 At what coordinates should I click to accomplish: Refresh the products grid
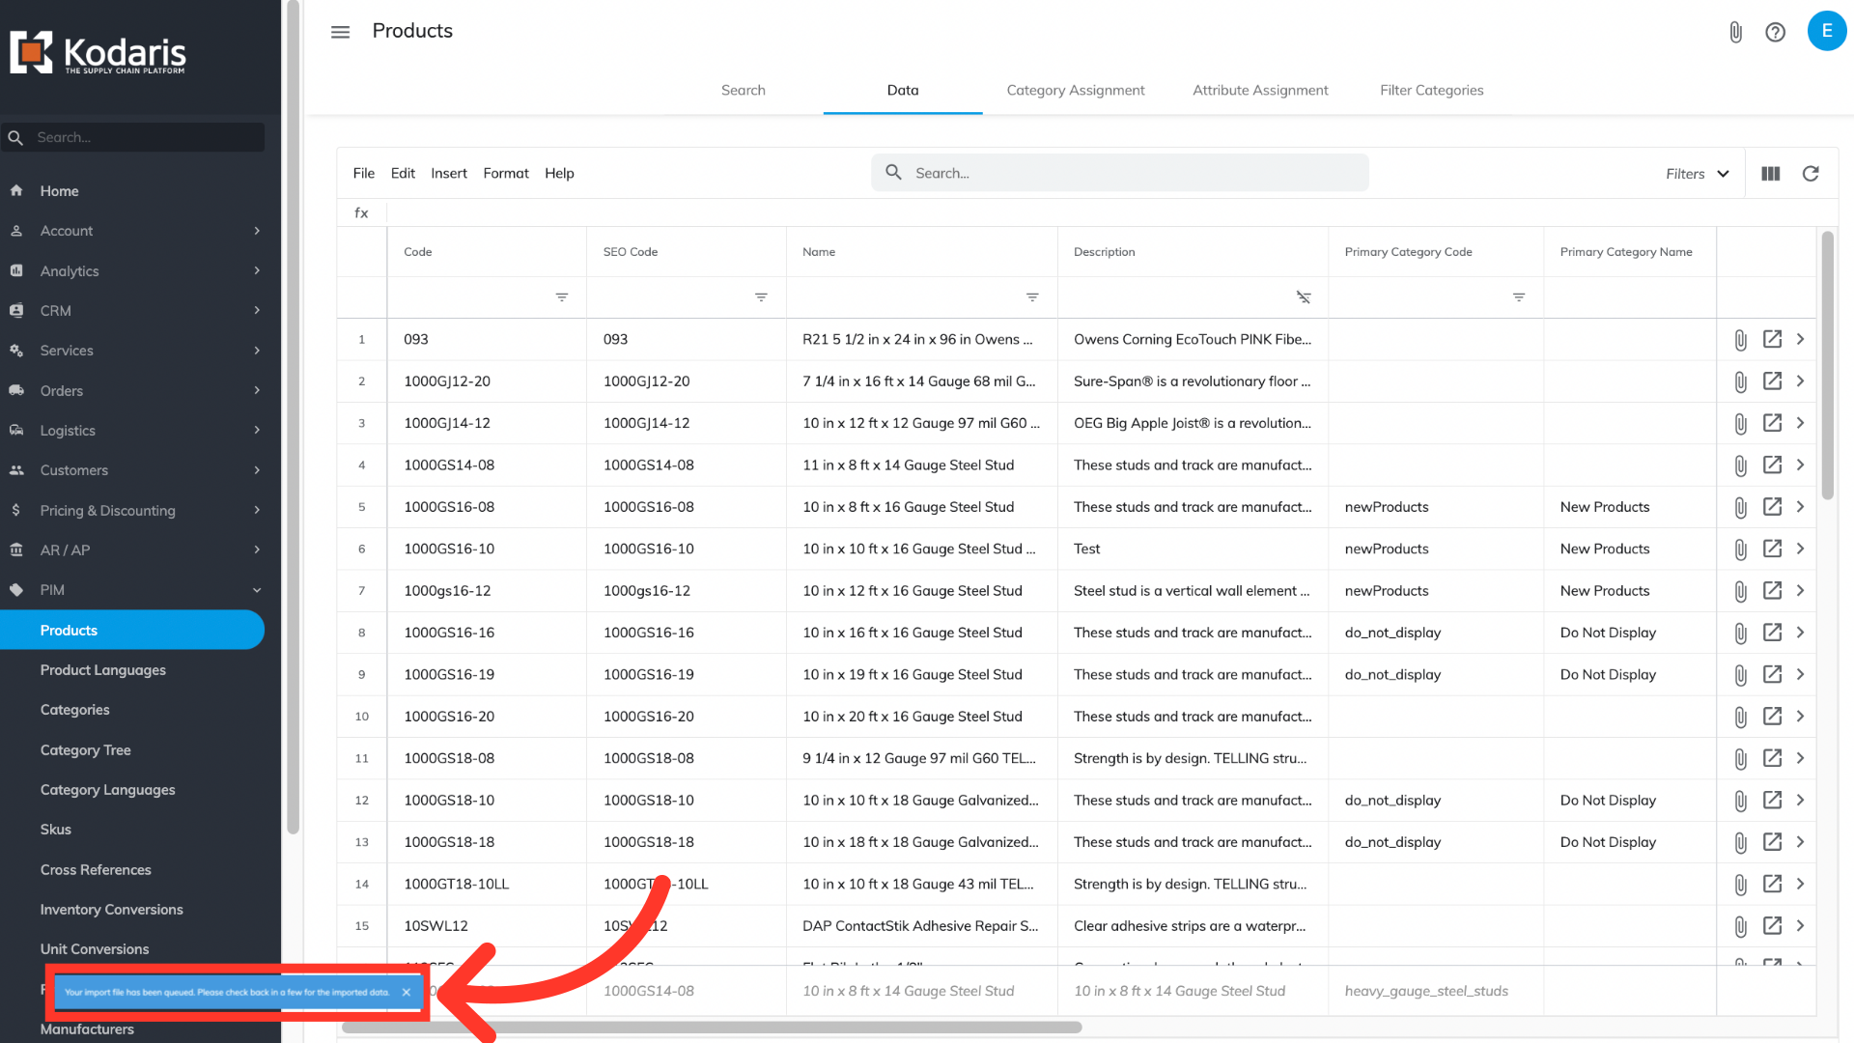(x=1811, y=174)
